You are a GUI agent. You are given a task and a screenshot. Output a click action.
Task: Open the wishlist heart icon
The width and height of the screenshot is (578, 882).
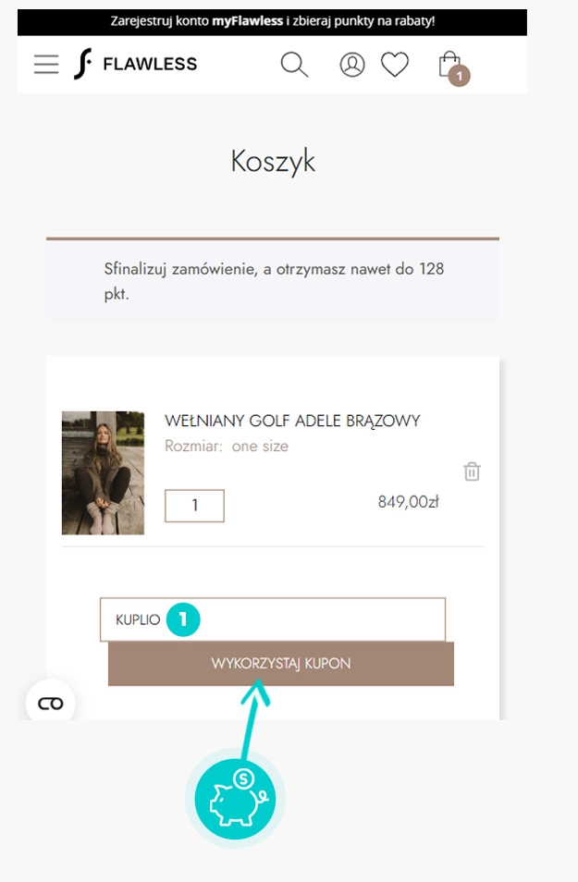[395, 65]
